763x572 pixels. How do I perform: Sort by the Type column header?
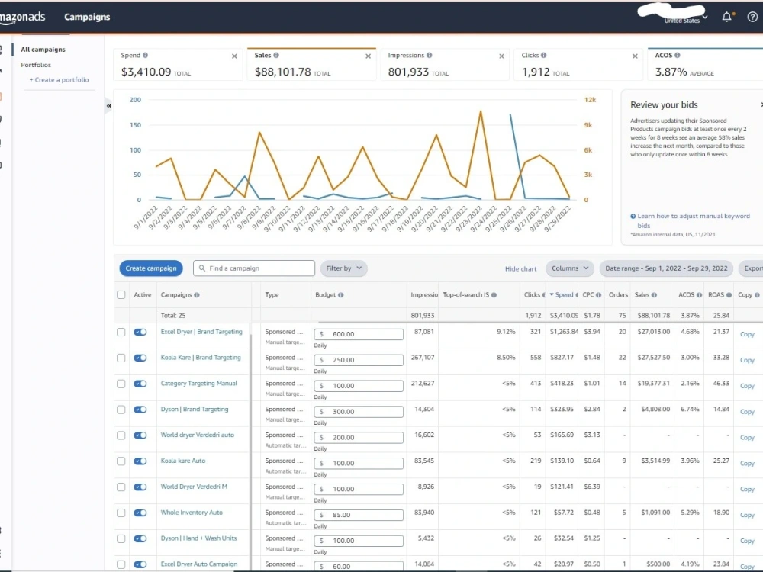click(272, 294)
